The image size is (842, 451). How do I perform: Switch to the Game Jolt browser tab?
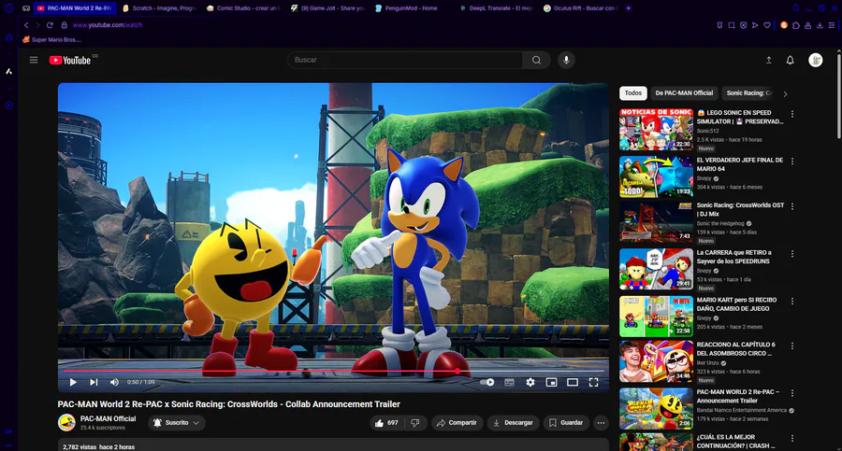tap(328, 8)
